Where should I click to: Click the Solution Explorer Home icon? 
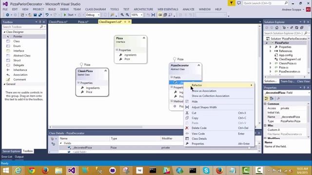277,28
